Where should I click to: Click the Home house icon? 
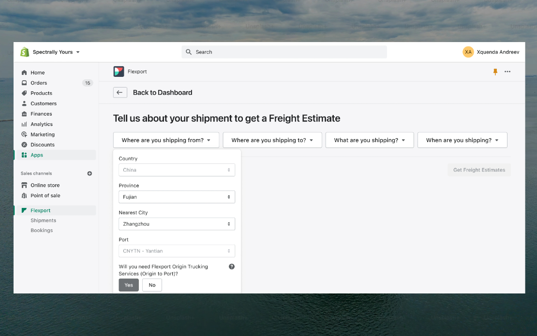point(24,73)
